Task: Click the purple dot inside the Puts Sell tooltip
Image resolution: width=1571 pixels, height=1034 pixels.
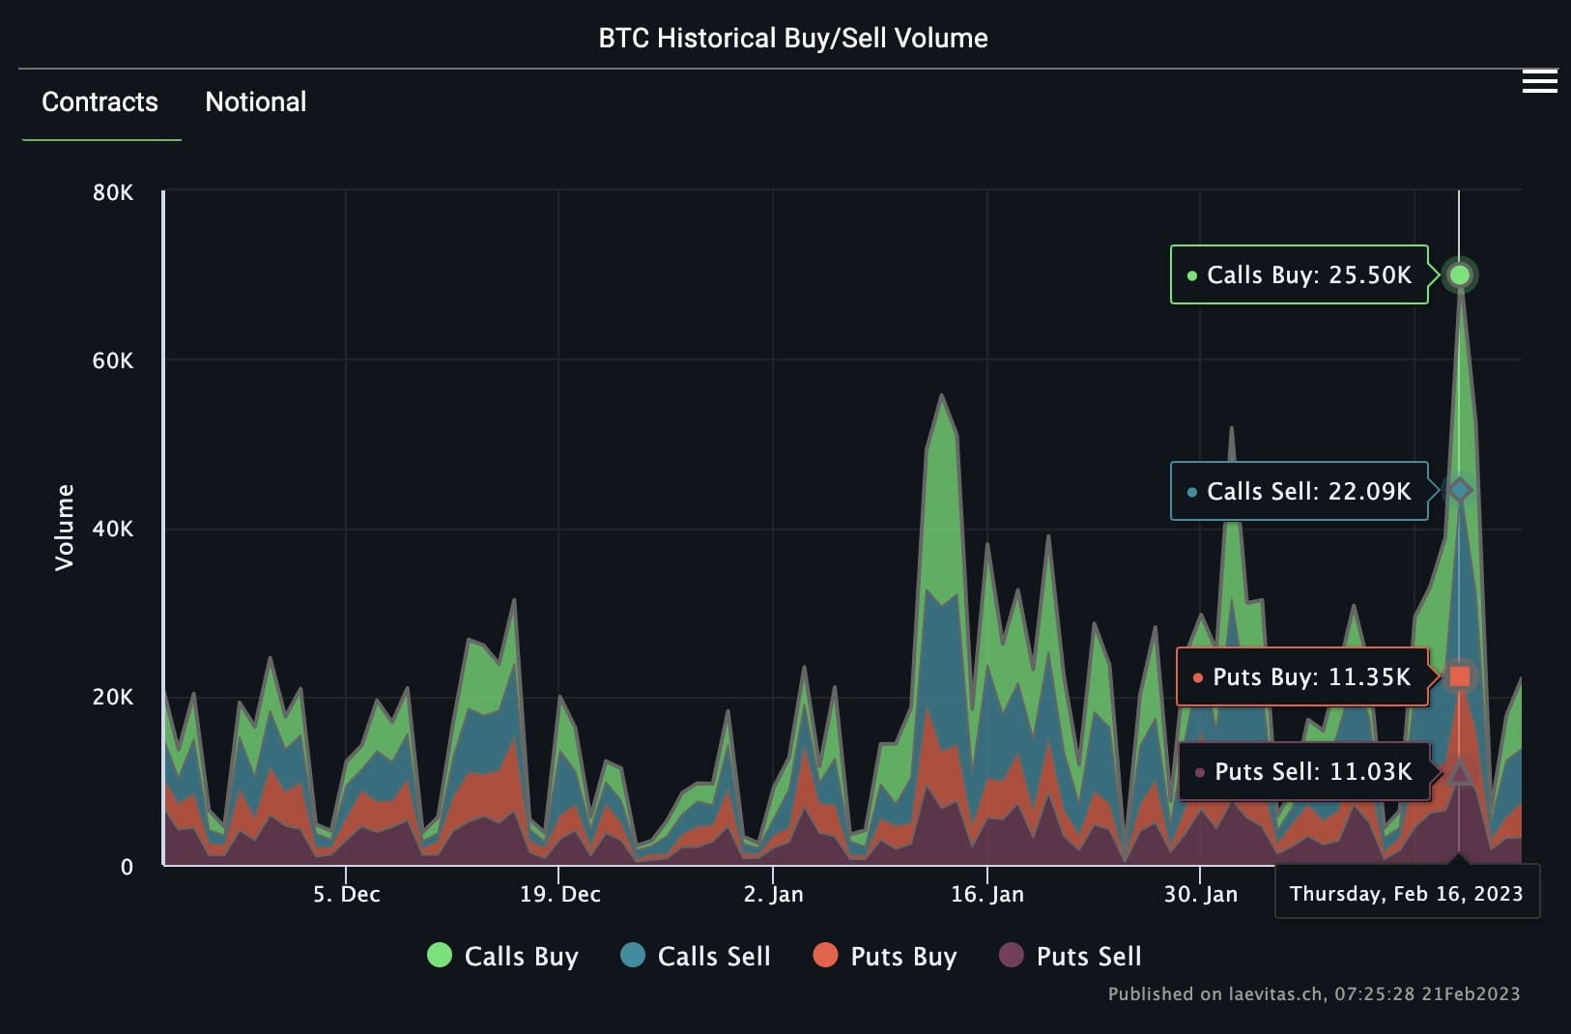Action: click(x=1199, y=772)
